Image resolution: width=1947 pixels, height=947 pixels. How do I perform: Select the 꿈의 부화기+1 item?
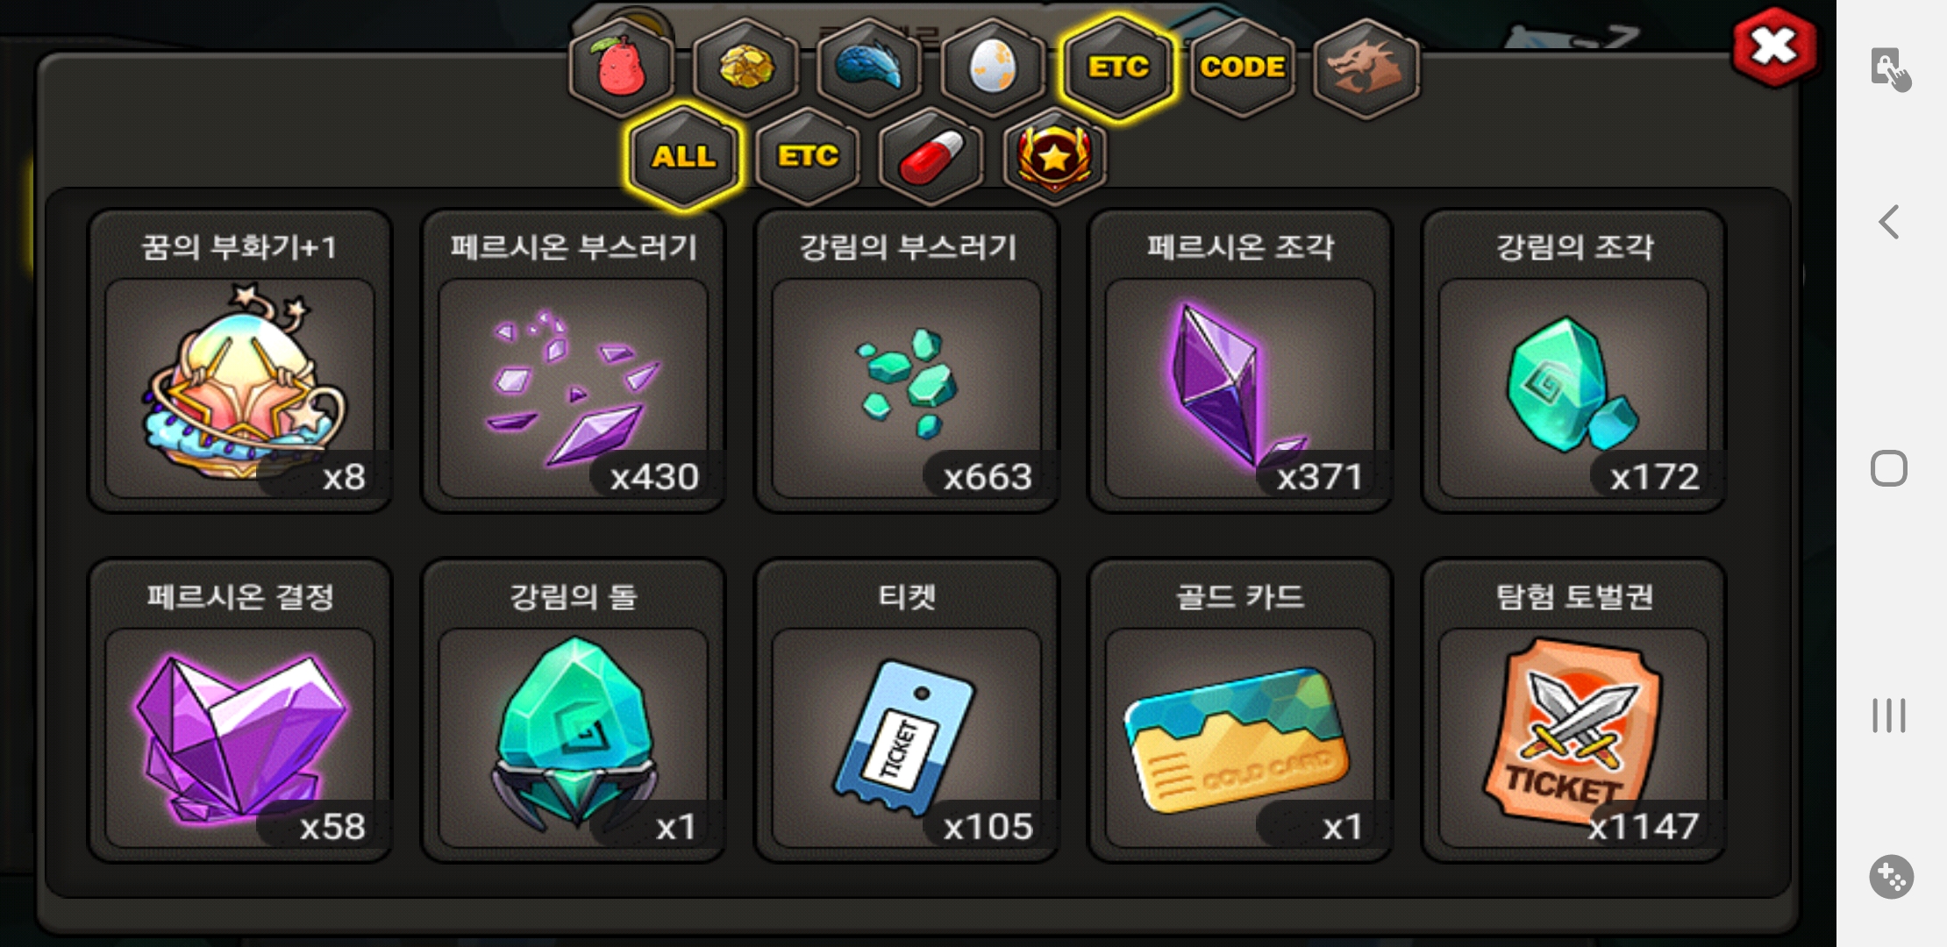(239, 360)
